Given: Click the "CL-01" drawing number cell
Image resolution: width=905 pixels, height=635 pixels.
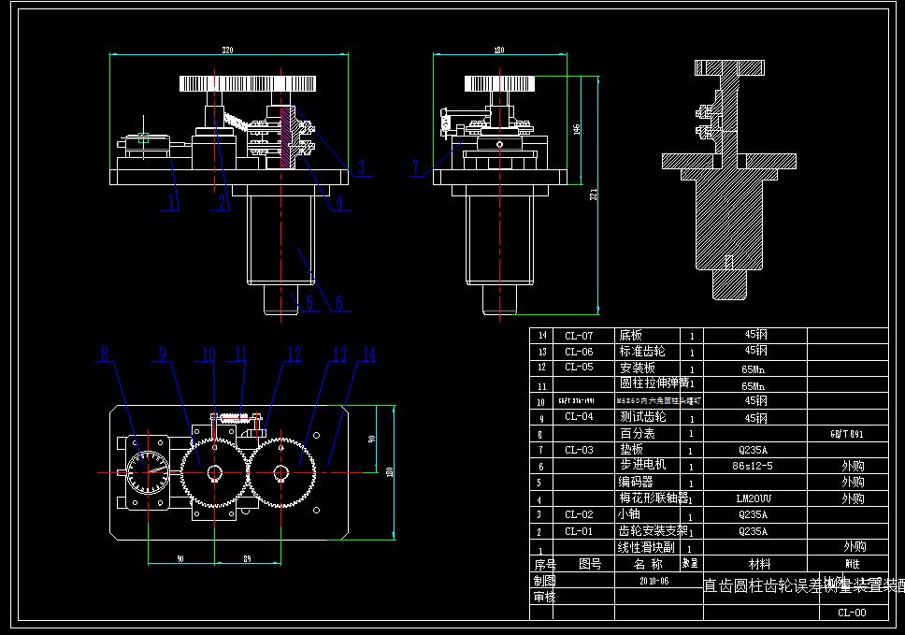Looking at the screenshot, I should (579, 531).
